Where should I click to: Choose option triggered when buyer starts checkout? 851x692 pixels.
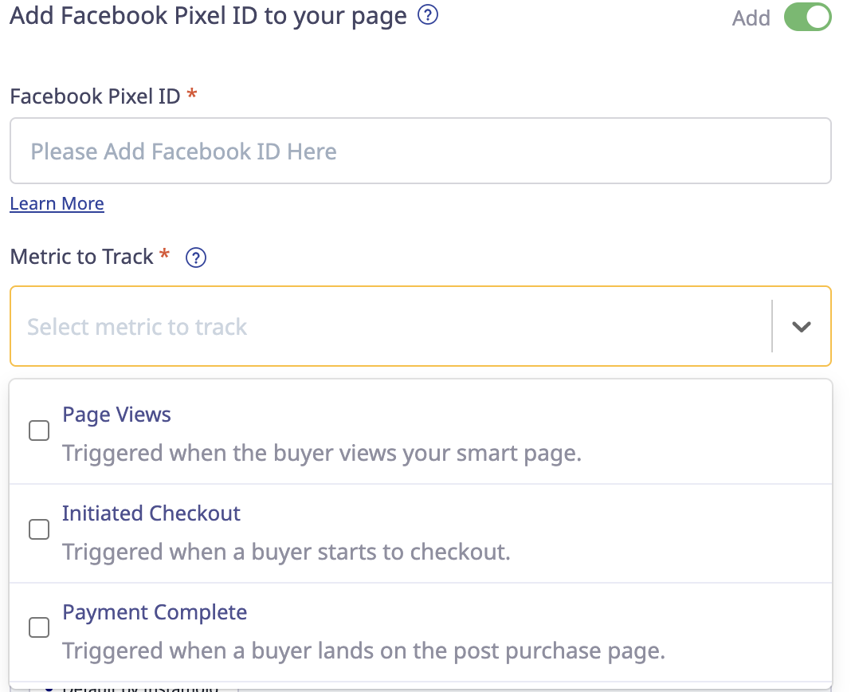click(x=286, y=552)
